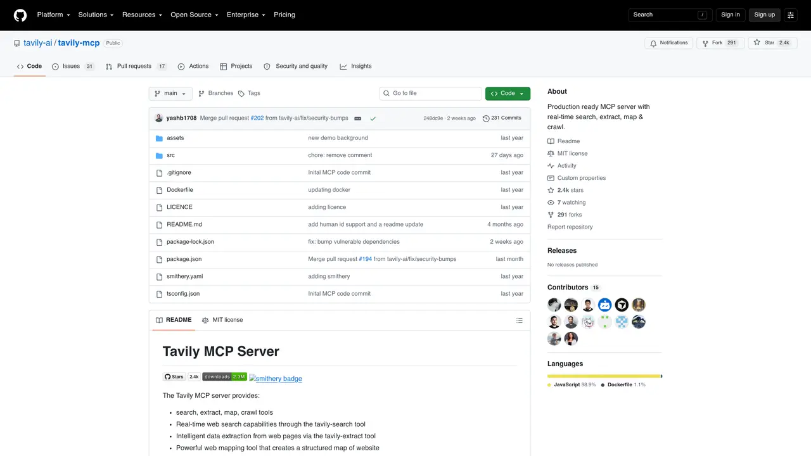
Task: Open the tsconfig.json file
Action: (183, 294)
